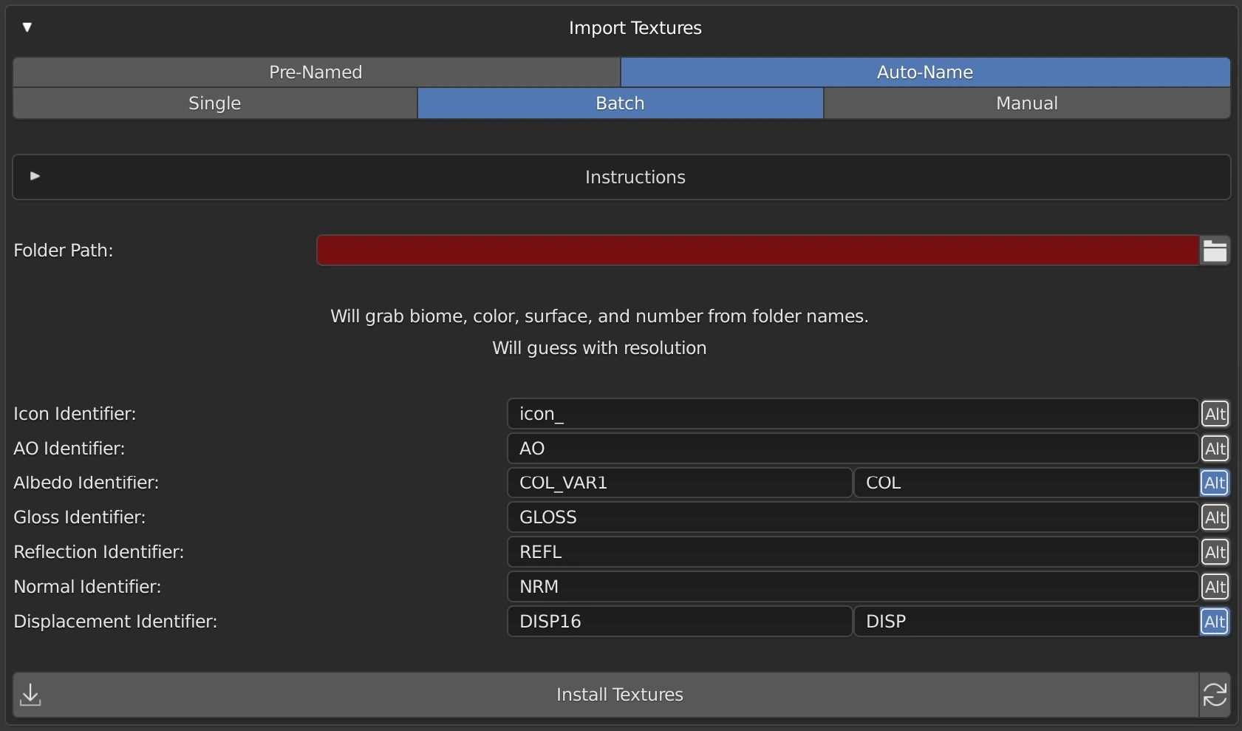Expand the Instructions section

(35, 177)
